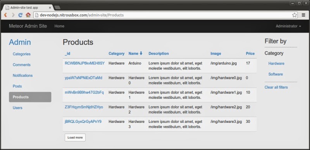Sort table by Price column
310x150 pixels.
pos(250,53)
